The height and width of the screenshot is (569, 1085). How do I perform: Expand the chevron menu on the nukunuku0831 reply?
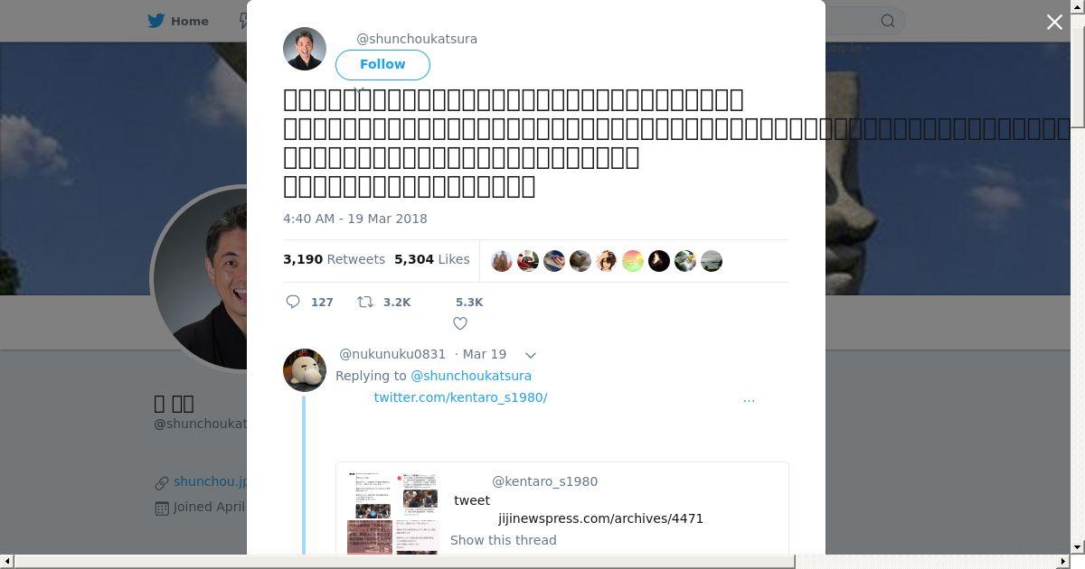point(531,355)
